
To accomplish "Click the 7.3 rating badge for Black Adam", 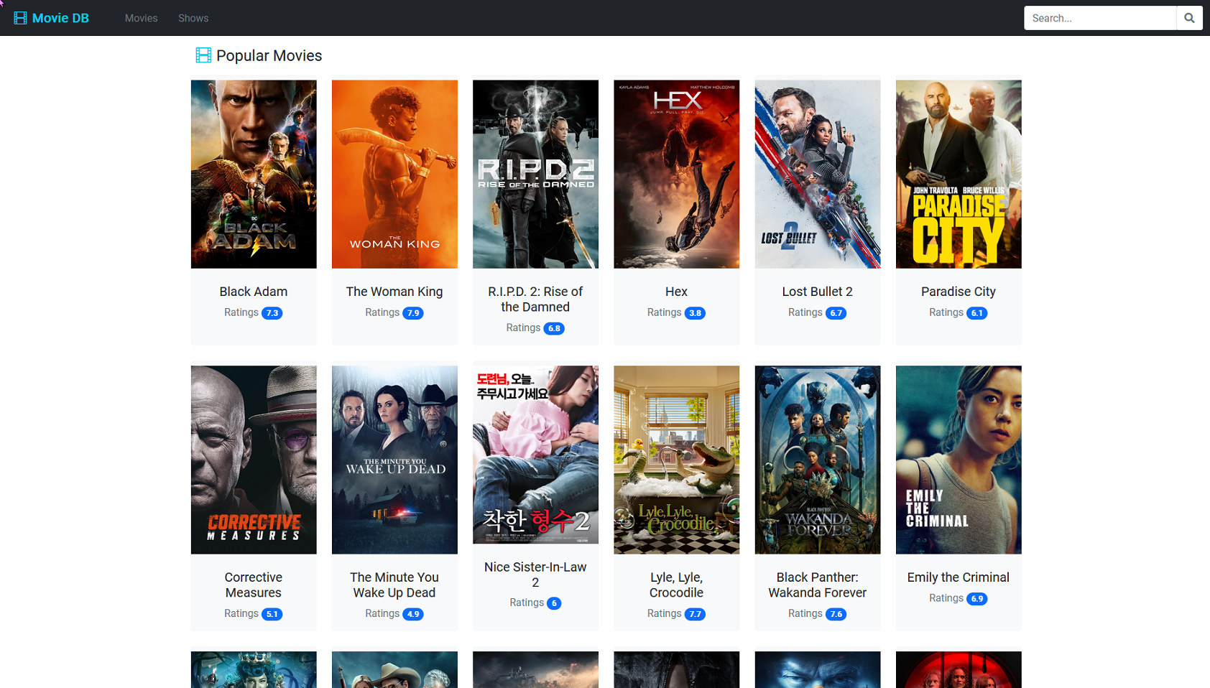I will (x=272, y=313).
